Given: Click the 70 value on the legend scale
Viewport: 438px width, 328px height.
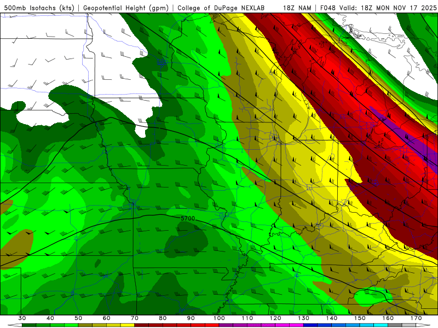Looking at the screenshot, I should click(x=135, y=318).
